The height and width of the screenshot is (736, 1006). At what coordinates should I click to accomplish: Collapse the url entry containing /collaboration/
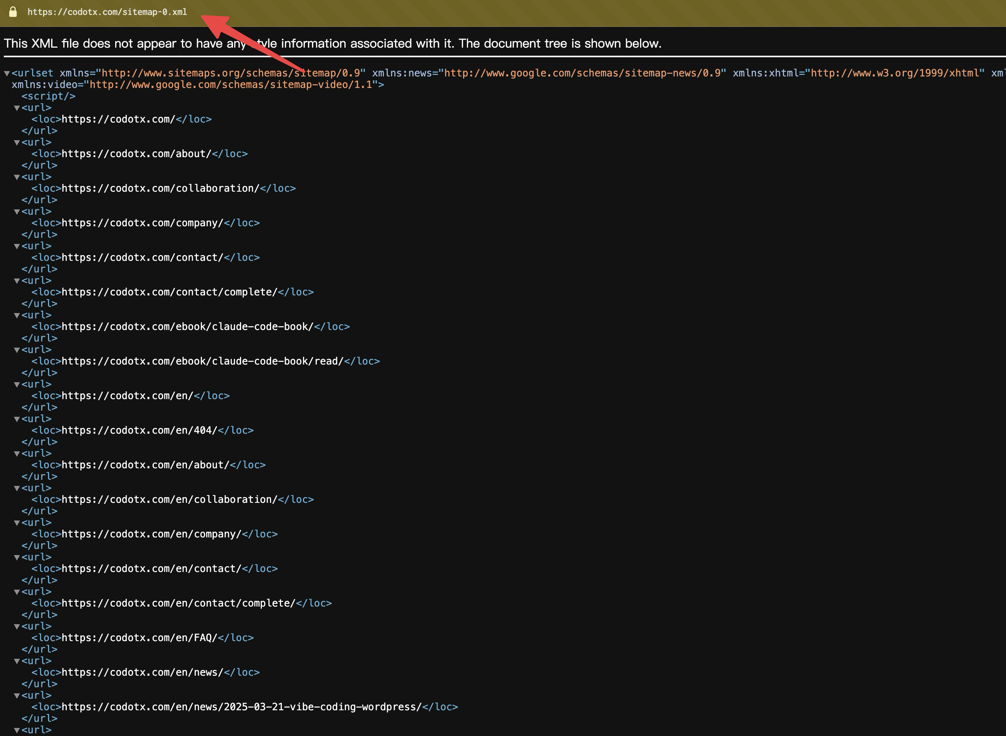click(x=17, y=177)
